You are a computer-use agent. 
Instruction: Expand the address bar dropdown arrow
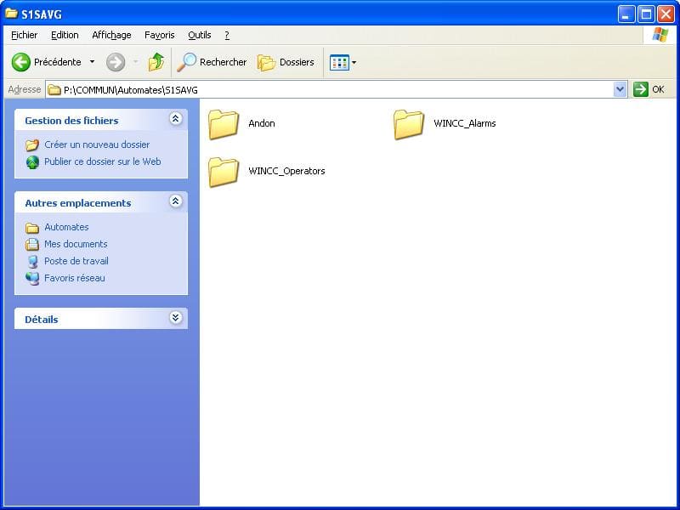tap(620, 89)
